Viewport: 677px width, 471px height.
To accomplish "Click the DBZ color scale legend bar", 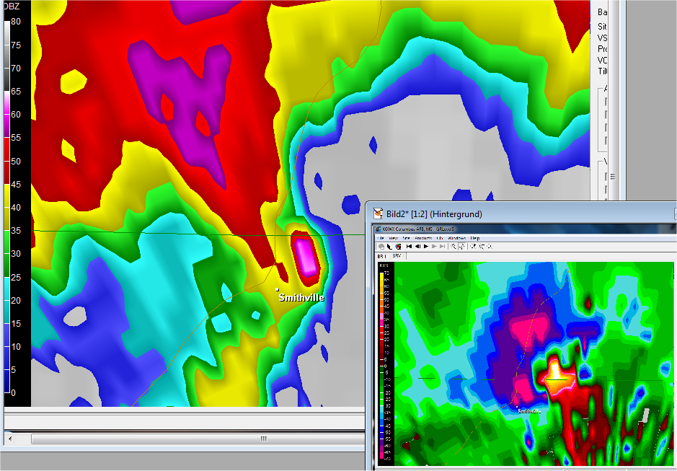I will click(6, 208).
